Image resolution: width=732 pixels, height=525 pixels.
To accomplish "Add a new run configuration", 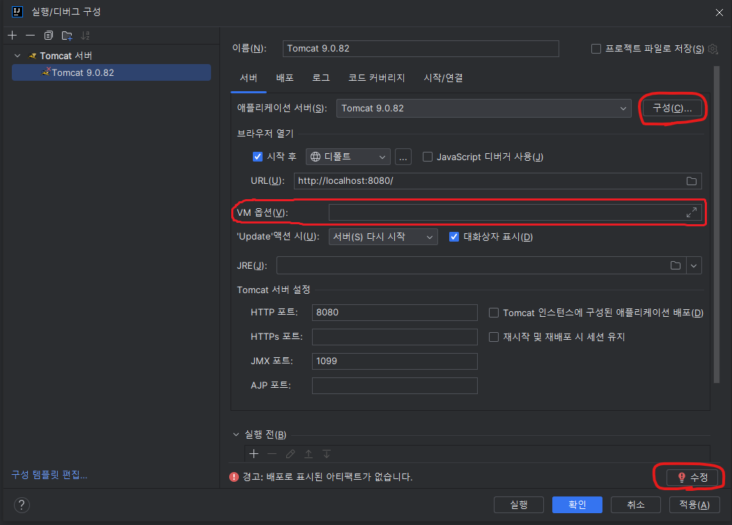I will pos(12,36).
